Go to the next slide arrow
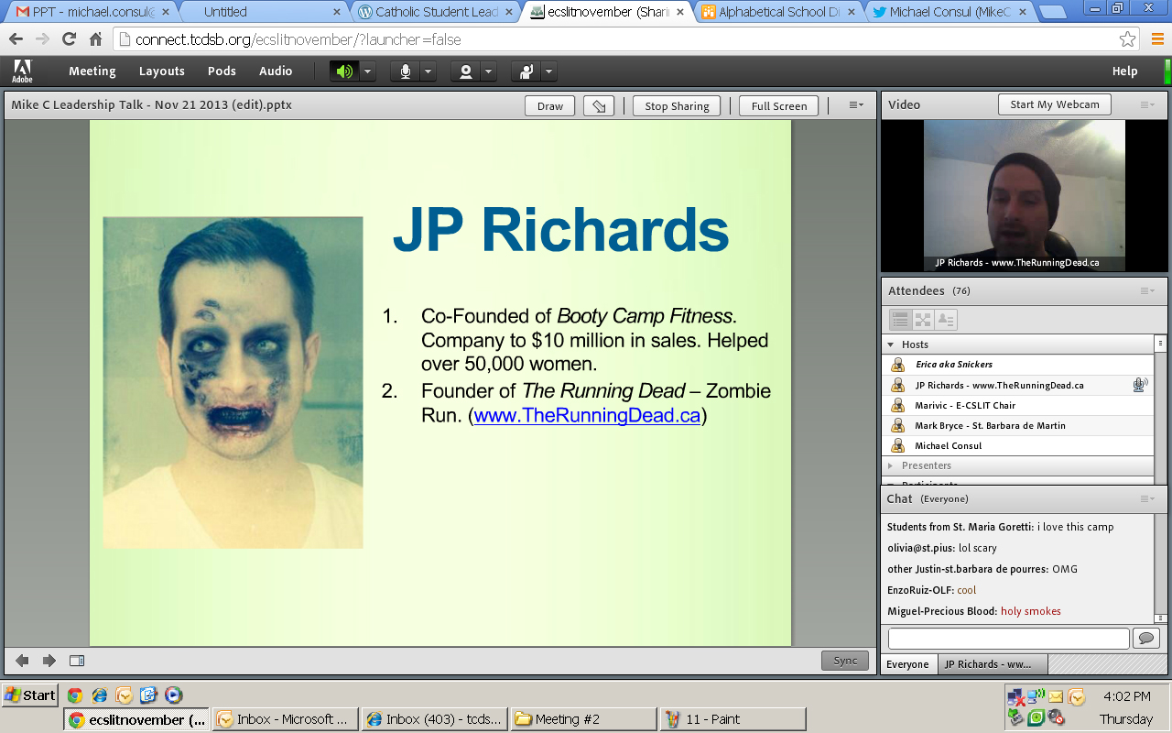Image resolution: width=1172 pixels, height=733 pixels. 49,661
